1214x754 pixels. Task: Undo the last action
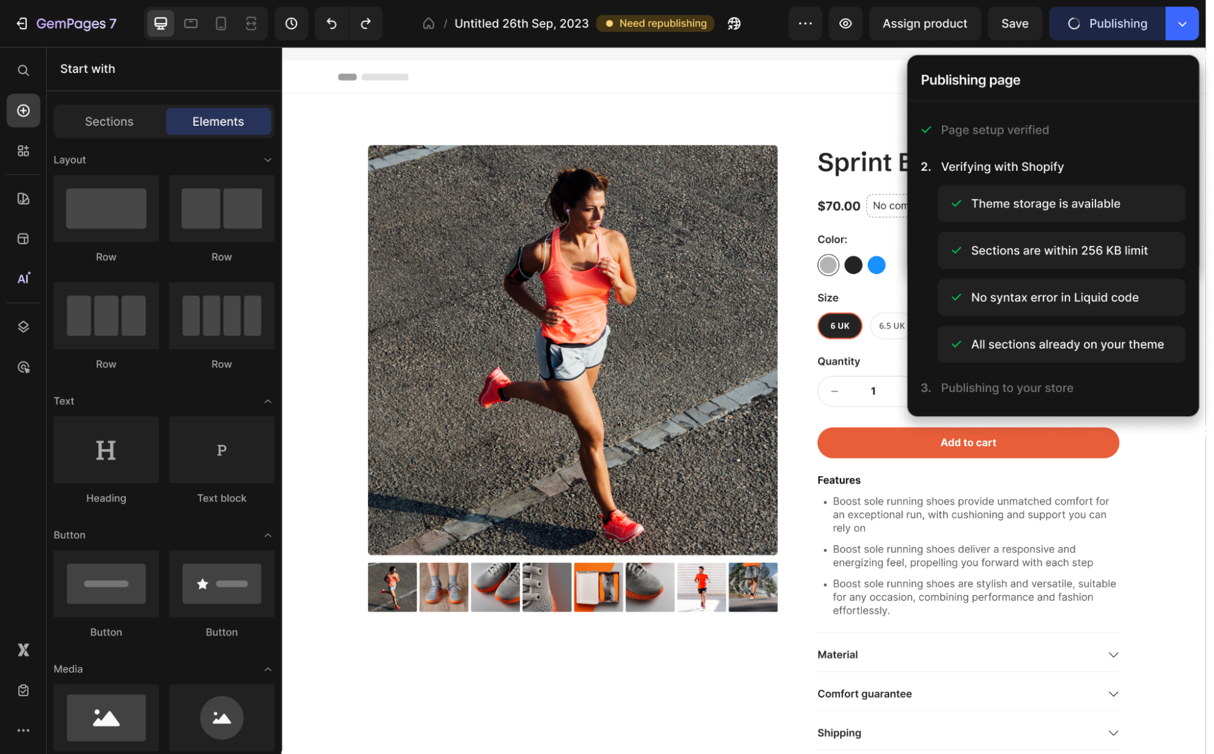tap(332, 24)
